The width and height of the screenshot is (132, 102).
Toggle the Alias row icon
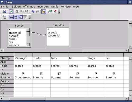[20, 17]
